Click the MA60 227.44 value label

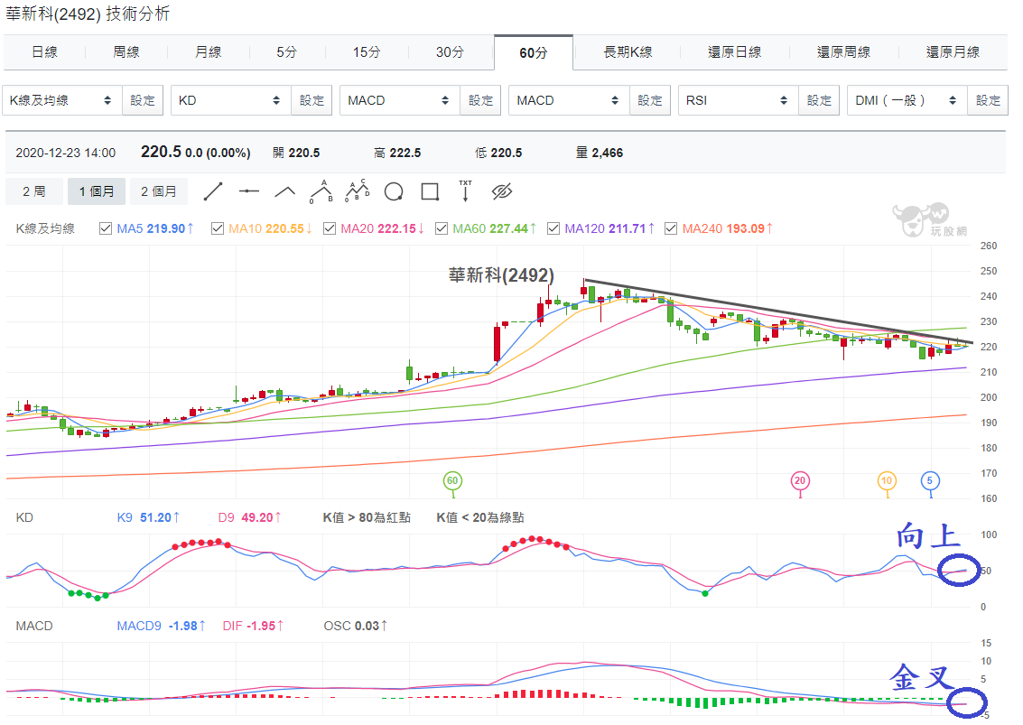pyautogui.click(x=495, y=228)
